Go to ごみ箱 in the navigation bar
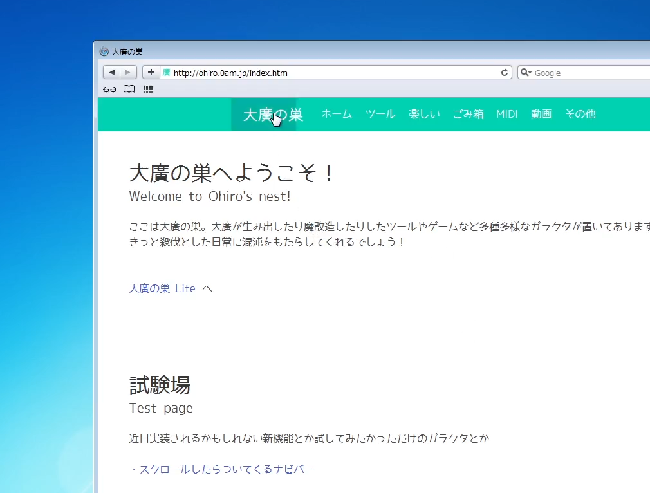 click(x=468, y=115)
